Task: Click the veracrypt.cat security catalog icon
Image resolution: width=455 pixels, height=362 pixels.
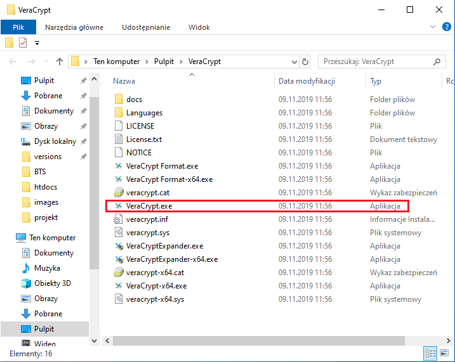Action: click(x=119, y=193)
